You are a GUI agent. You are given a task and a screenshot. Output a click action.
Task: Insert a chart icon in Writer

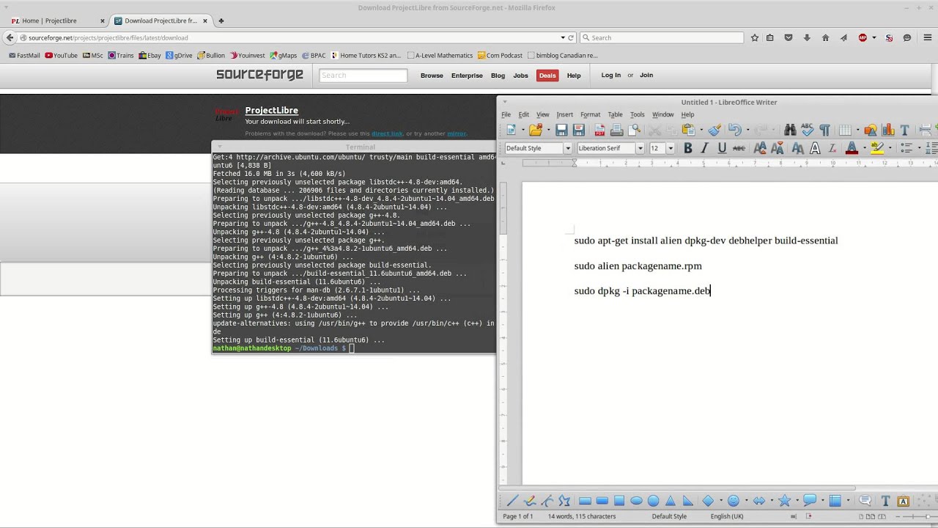click(x=888, y=130)
